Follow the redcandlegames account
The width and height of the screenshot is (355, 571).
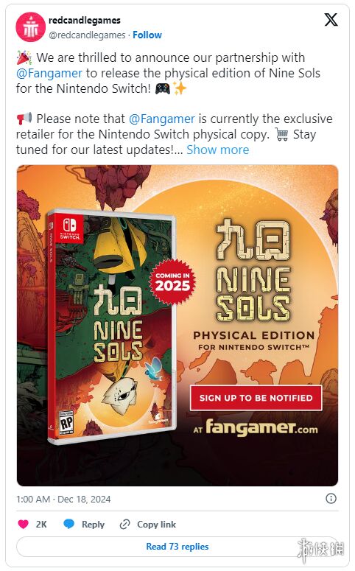[147, 35]
